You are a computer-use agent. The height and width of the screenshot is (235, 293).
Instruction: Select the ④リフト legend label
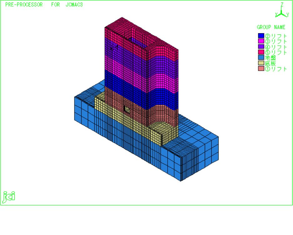pyautogui.click(x=276, y=47)
